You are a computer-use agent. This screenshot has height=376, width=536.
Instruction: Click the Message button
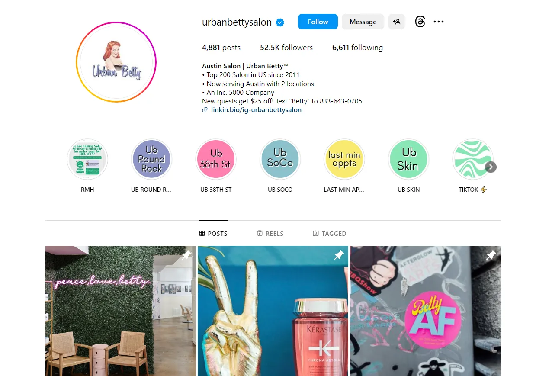point(363,22)
